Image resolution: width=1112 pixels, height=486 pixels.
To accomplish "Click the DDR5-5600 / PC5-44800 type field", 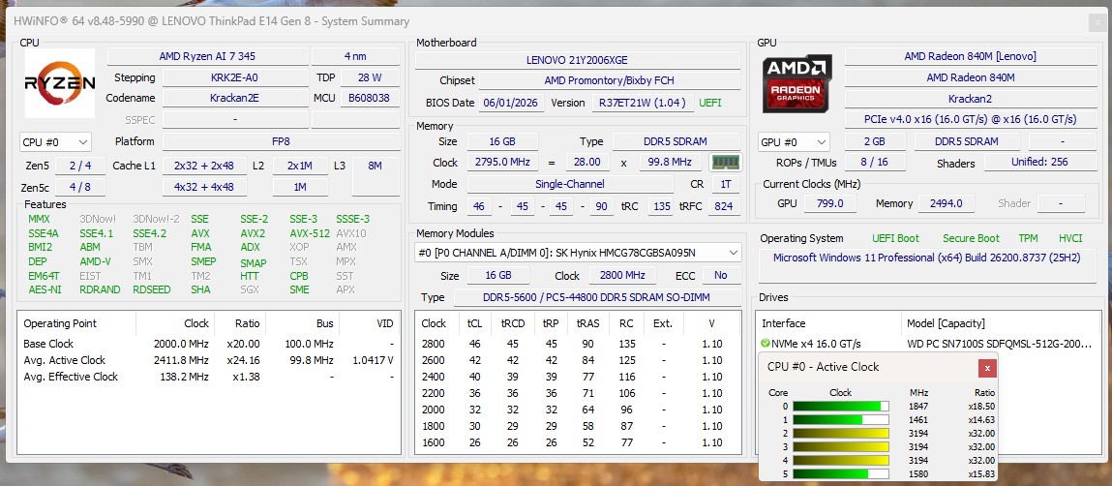I will coord(596,297).
